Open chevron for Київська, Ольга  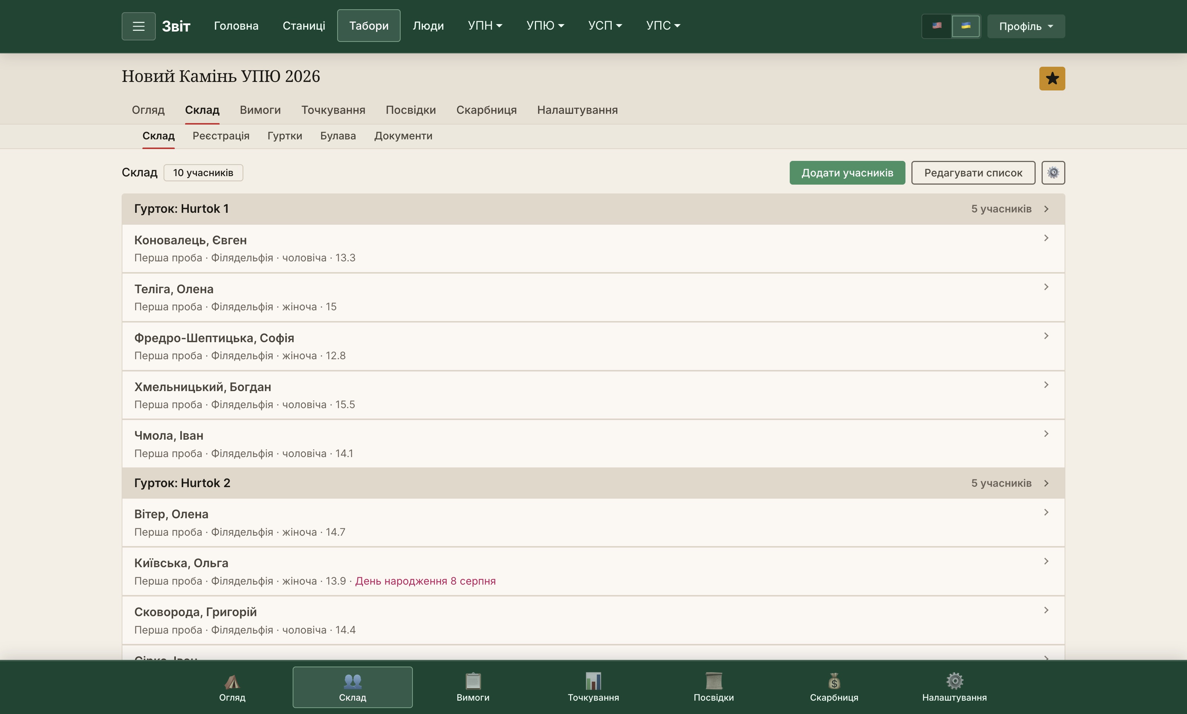click(x=1046, y=562)
